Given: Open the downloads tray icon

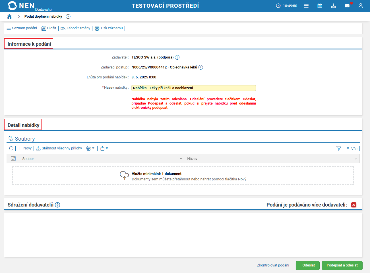Looking at the screenshot, I should coord(334,6).
